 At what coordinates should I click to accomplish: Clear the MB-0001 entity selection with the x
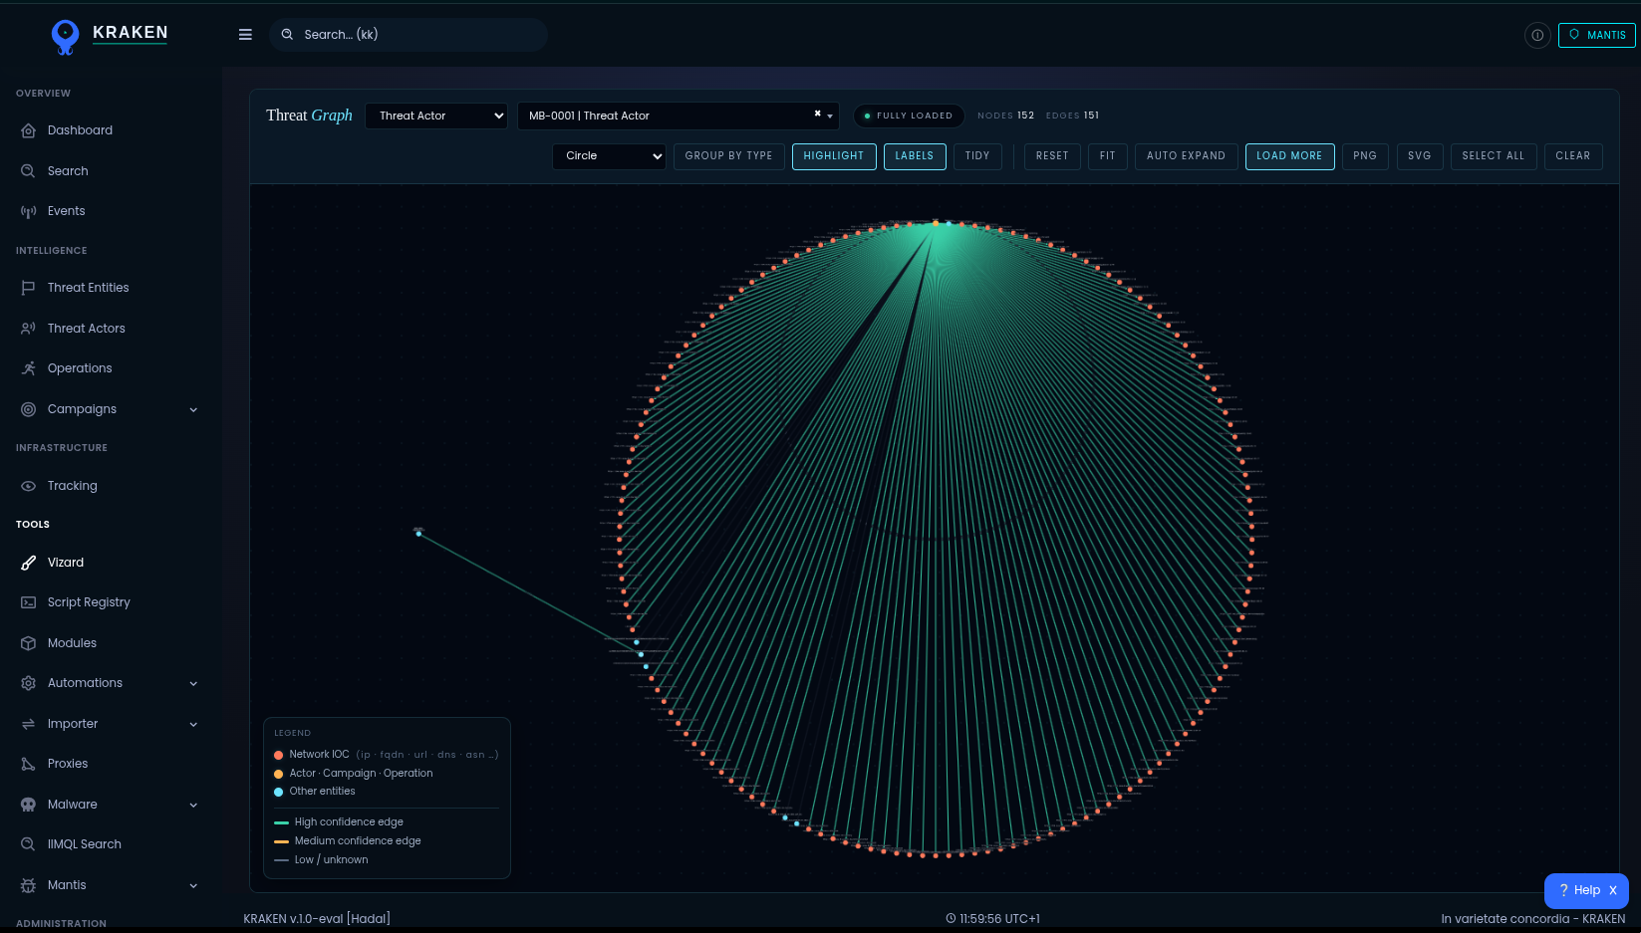point(817,114)
